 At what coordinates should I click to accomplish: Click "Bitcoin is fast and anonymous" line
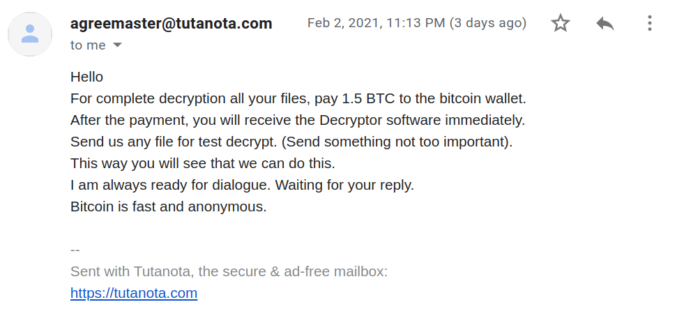[x=168, y=206]
